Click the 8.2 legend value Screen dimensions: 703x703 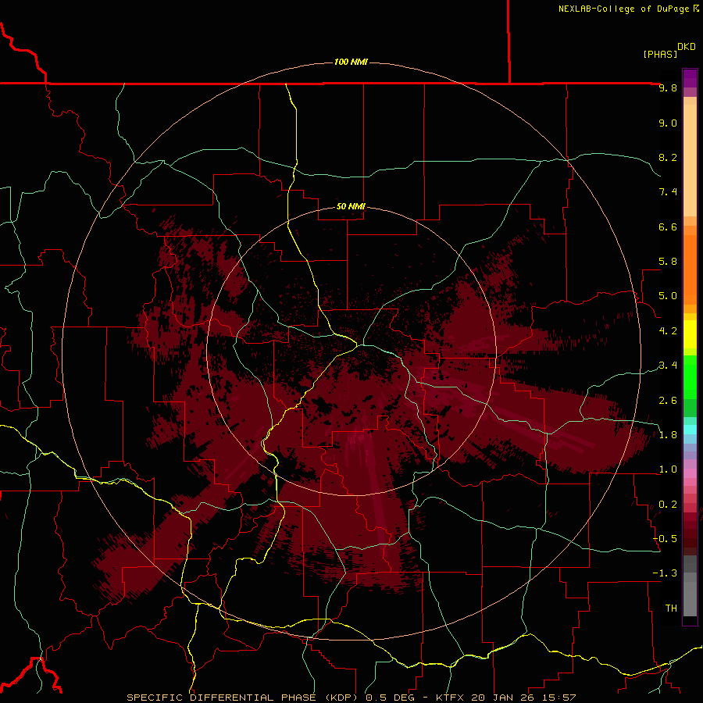tap(668, 157)
